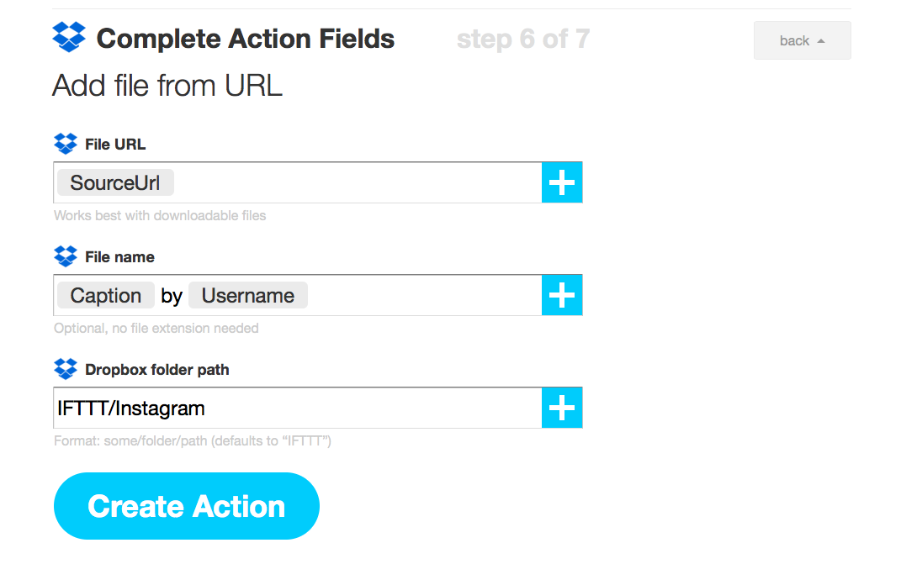Click into the IFTTT/Instagram folder path field
The height and width of the screenshot is (564, 901).
pyautogui.click(x=298, y=408)
